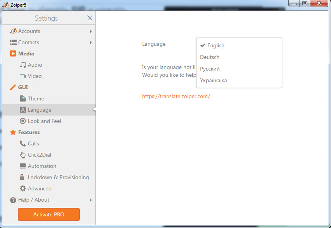Go to the Video settings page

[49, 76]
